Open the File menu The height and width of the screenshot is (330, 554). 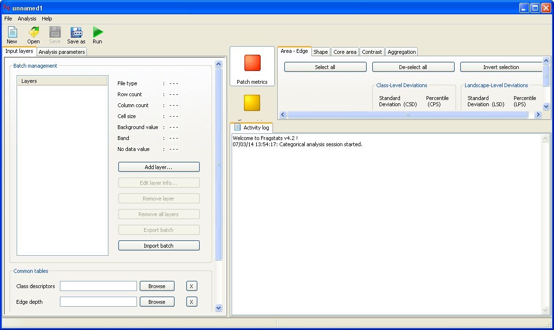(8, 19)
